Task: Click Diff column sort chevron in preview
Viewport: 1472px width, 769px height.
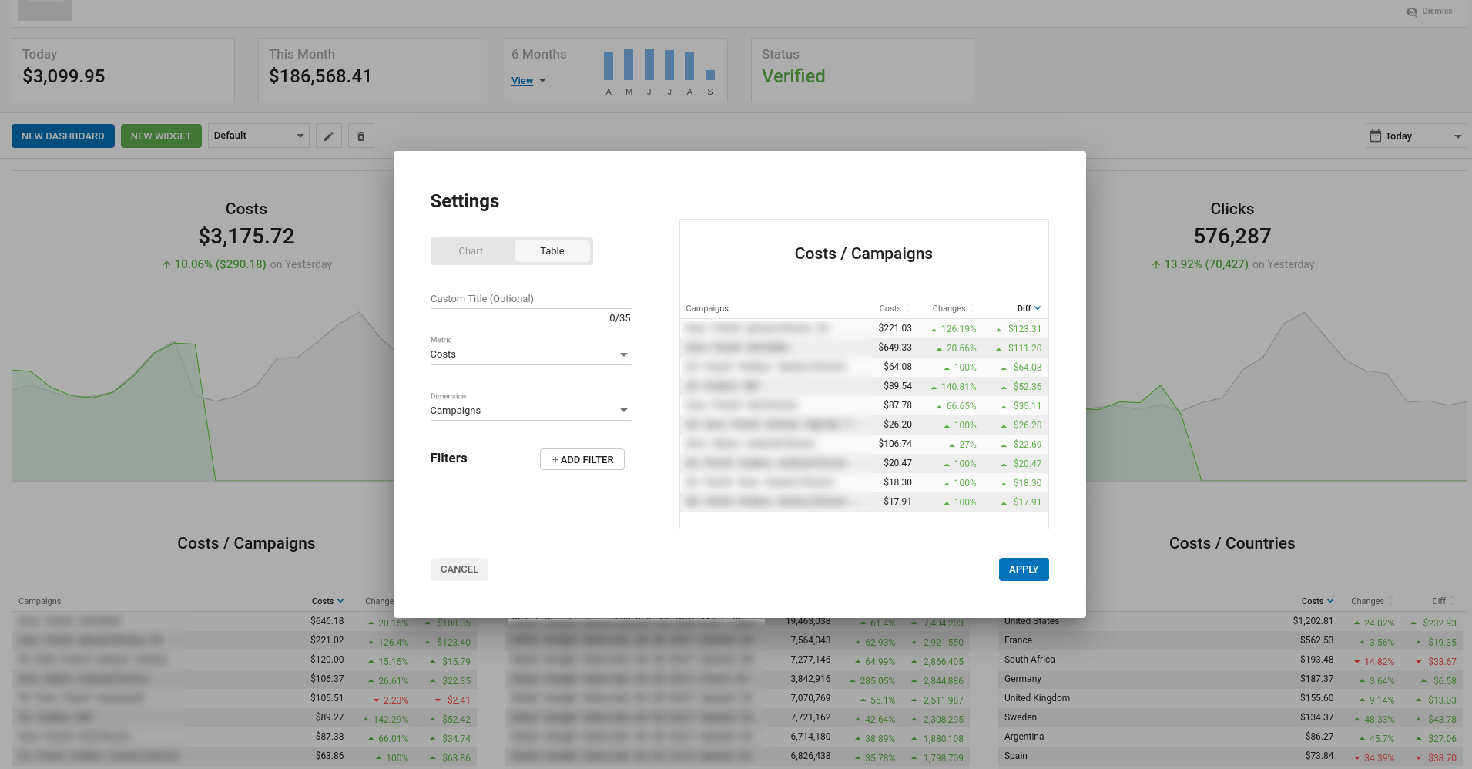Action: coord(1038,308)
